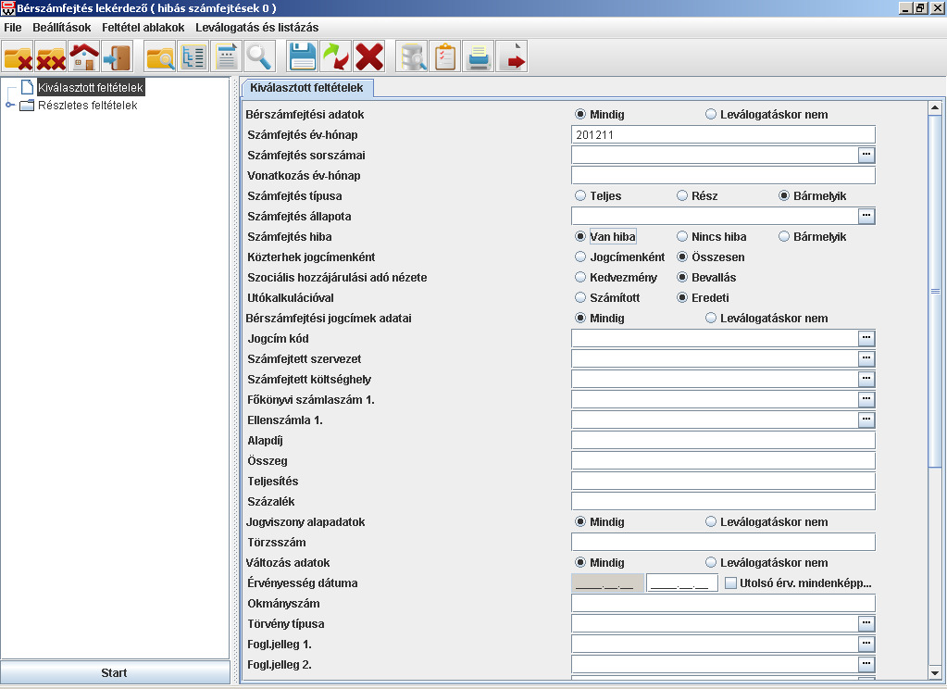Click the document icon beside Kiválasztott feltételek
The image size is (947, 689).
[27, 87]
